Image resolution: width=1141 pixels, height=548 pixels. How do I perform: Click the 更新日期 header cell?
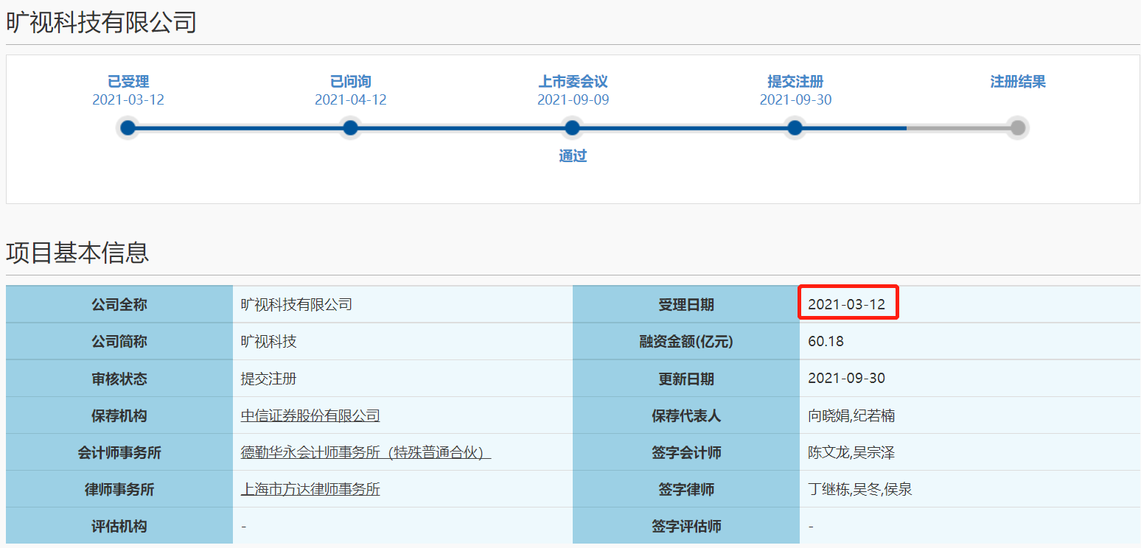point(686,379)
